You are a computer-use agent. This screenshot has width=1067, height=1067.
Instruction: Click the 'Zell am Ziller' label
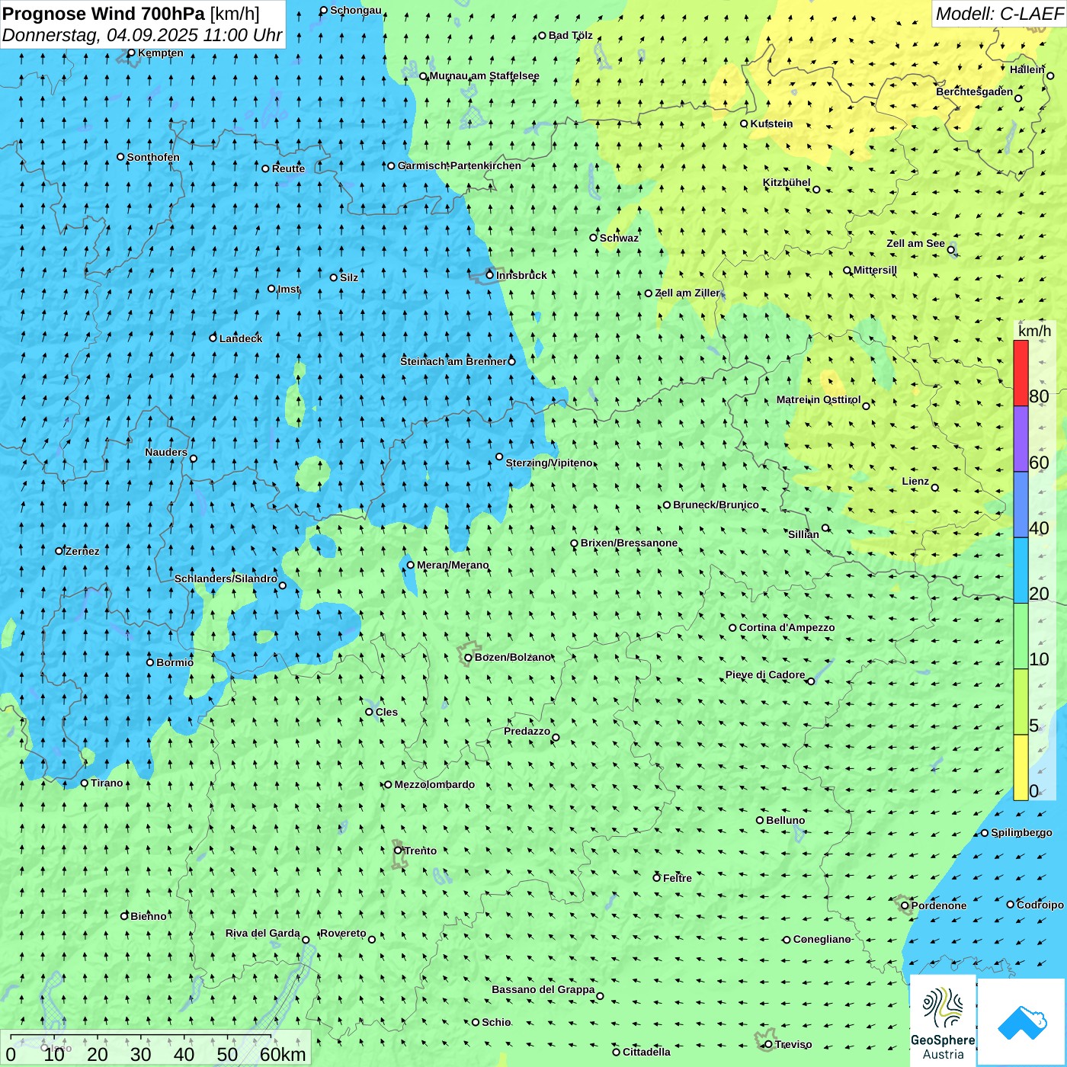pos(687,293)
